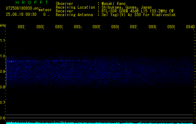Click the cyan signal level graph at bottom
This screenshot has height=124, width=196.
pyautogui.click(x=100, y=123)
